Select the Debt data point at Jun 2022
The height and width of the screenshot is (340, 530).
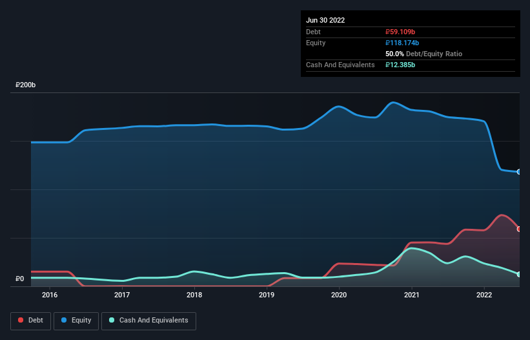tap(519, 229)
